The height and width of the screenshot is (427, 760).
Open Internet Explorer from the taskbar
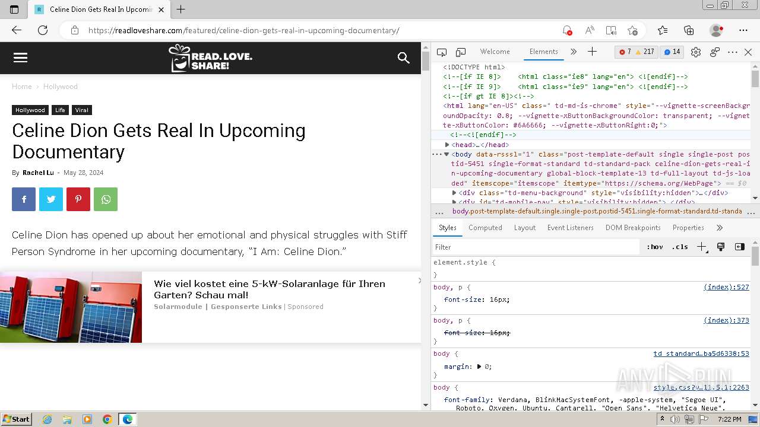[47, 419]
